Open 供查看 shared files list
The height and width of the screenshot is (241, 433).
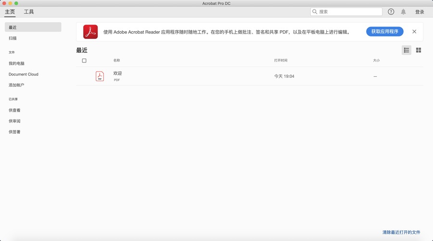pyautogui.click(x=14, y=110)
